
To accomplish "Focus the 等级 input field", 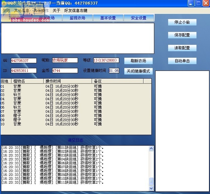I will tap(106, 60).
